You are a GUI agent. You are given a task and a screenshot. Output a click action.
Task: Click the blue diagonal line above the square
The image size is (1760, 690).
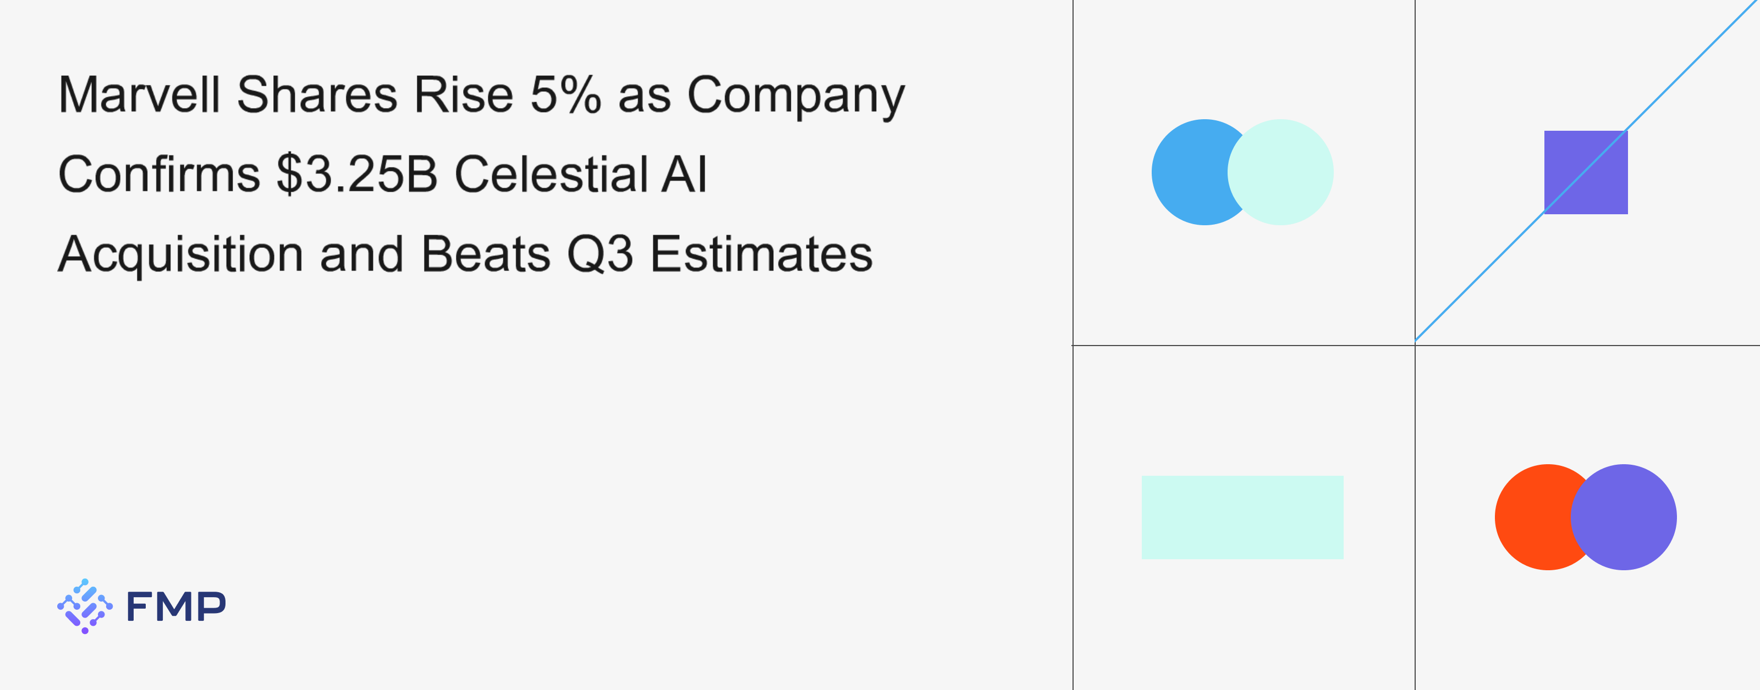pos(1687,70)
